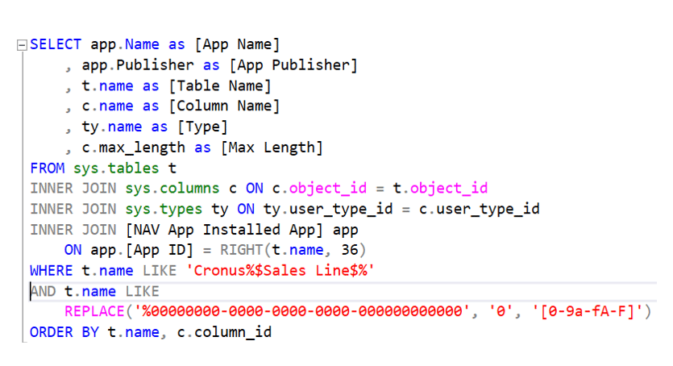Screen dimensions: 673x366
Task: Click the WHERE keyword
Action: tap(51, 271)
